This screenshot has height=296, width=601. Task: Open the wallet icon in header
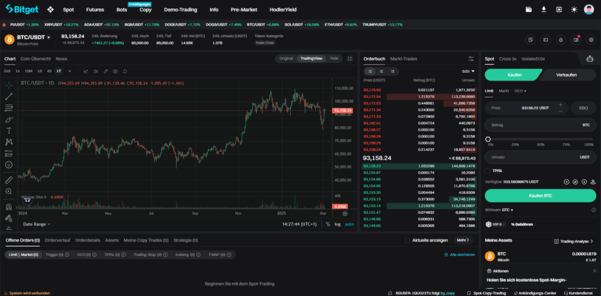coord(529,9)
